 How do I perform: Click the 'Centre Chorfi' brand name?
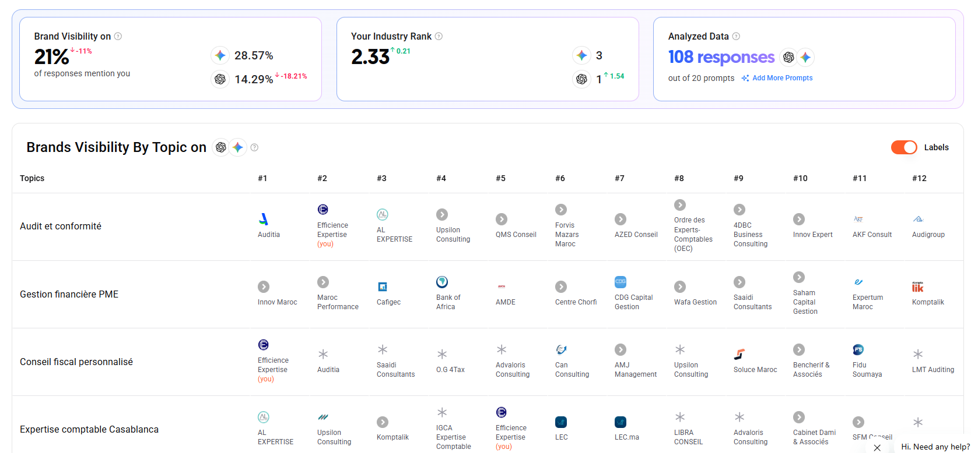click(576, 302)
